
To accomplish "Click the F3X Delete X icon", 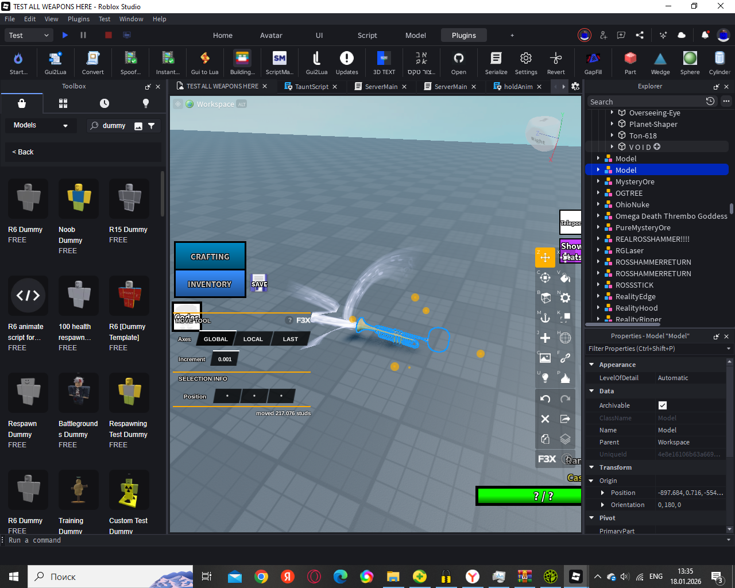I will click(x=545, y=419).
